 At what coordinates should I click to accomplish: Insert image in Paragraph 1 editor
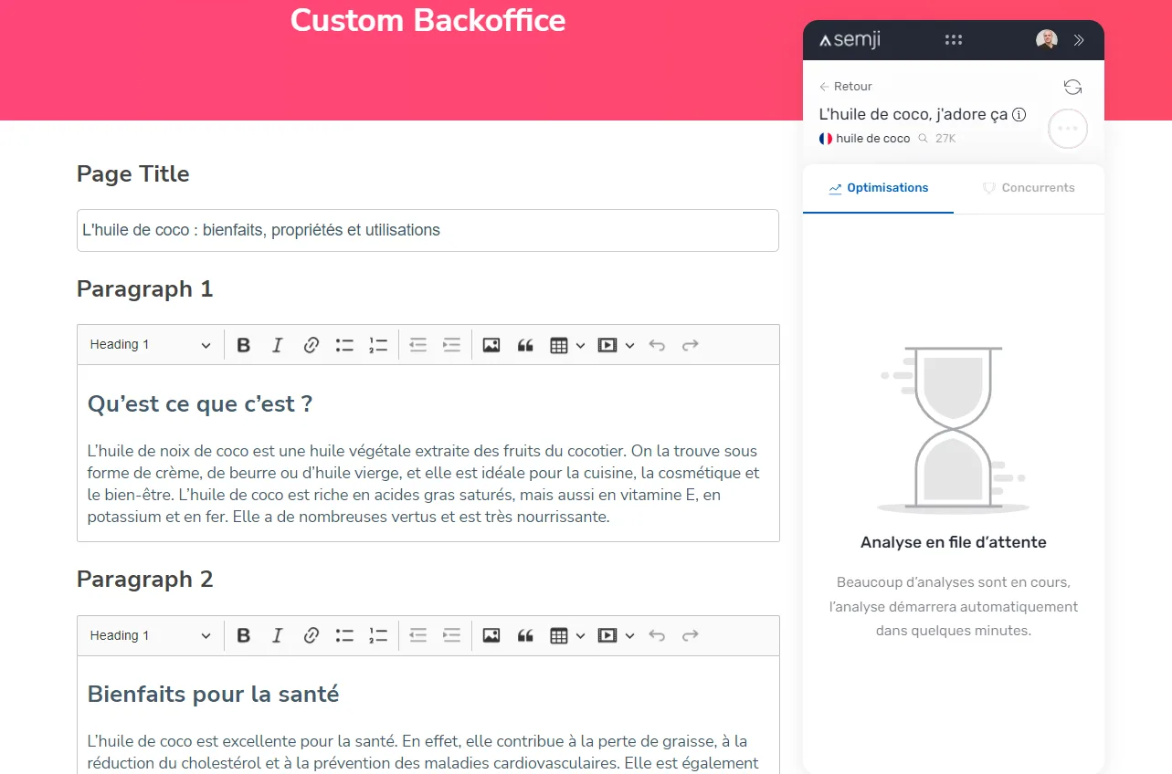[491, 345]
